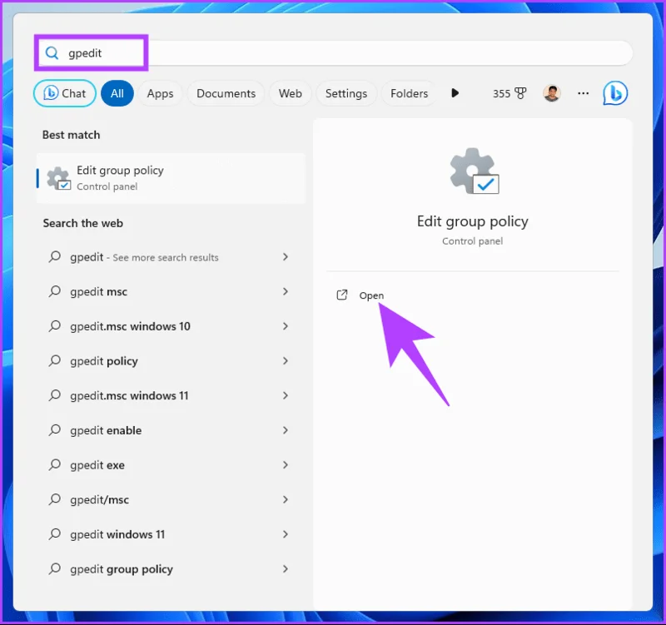
Task: Click search icon beside 'gpedit.msc windows 10'
Action: [x=54, y=326]
